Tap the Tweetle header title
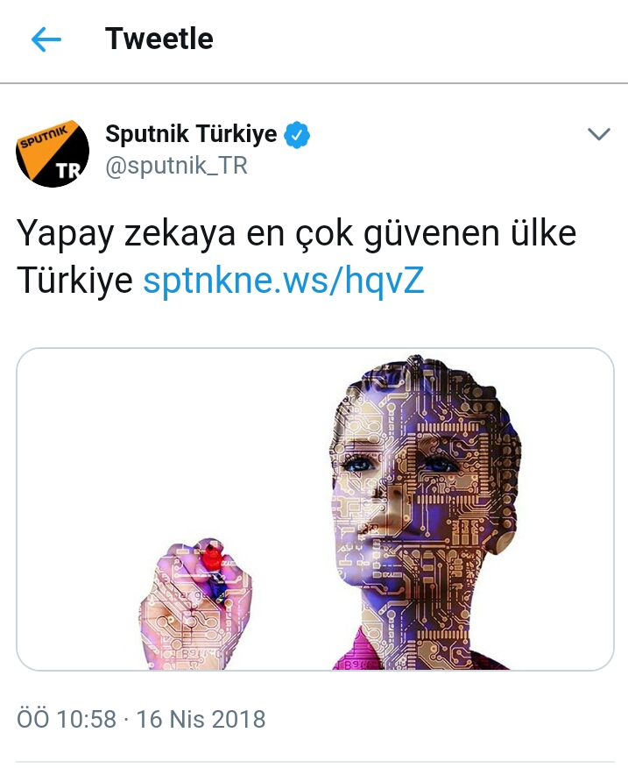Image resolution: width=628 pixels, height=768 pixels. (159, 39)
